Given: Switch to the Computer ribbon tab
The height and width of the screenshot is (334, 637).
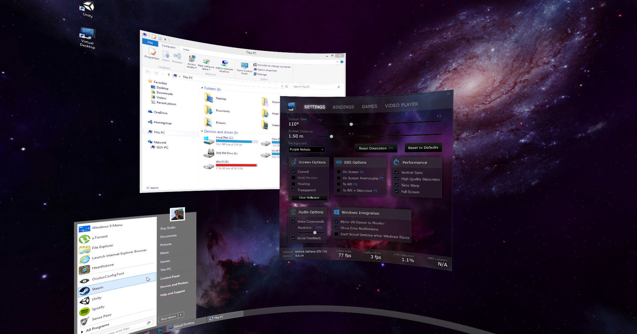Looking at the screenshot, I should (x=168, y=46).
